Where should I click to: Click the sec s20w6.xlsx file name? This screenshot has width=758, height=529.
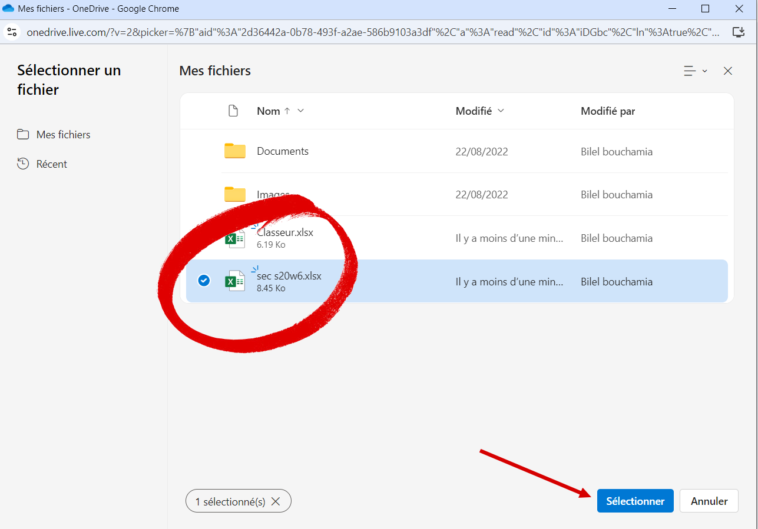tap(289, 276)
